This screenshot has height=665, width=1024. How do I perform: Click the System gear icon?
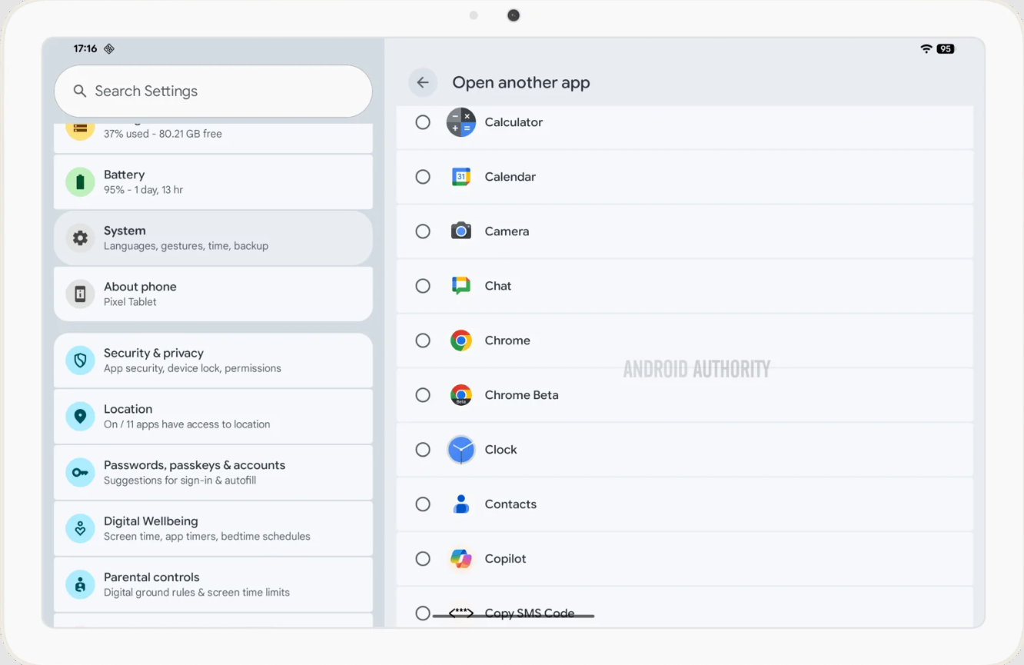coord(80,238)
